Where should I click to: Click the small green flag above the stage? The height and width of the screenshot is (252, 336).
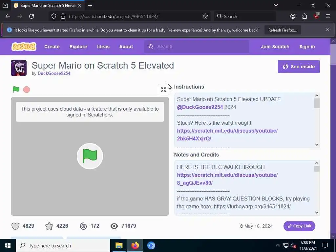click(16, 89)
